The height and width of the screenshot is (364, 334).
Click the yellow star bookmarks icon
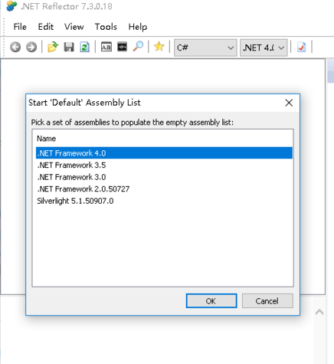click(x=159, y=47)
